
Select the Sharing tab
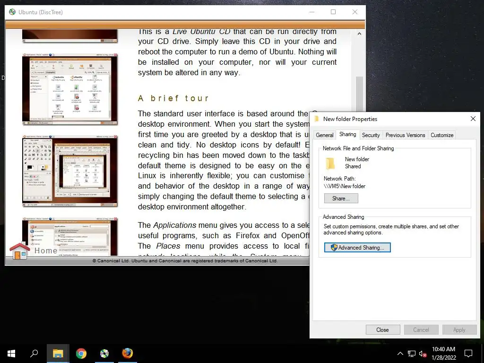[x=347, y=135]
